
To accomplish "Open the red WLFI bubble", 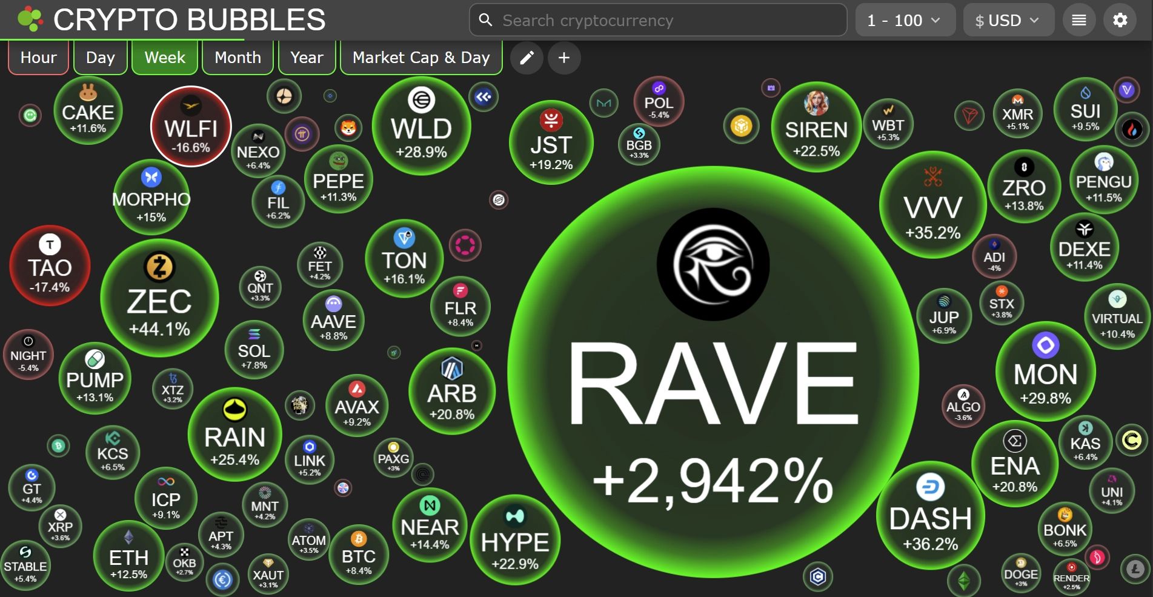I will point(191,126).
